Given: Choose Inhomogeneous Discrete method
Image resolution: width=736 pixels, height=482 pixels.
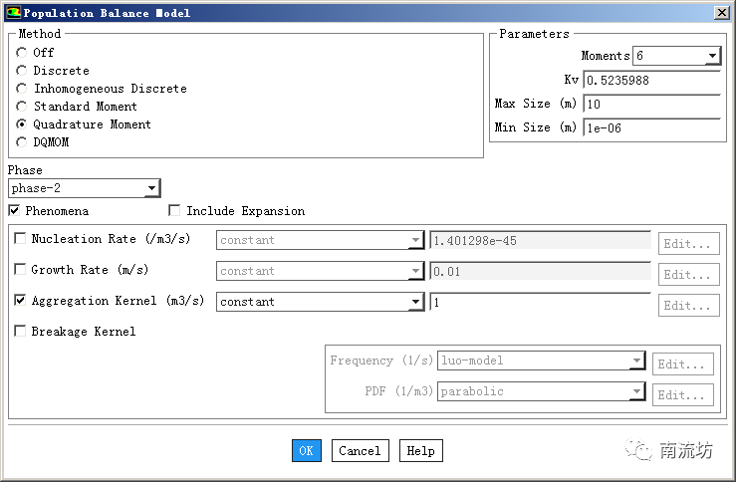Looking at the screenshot, I should tap(22, 89).
